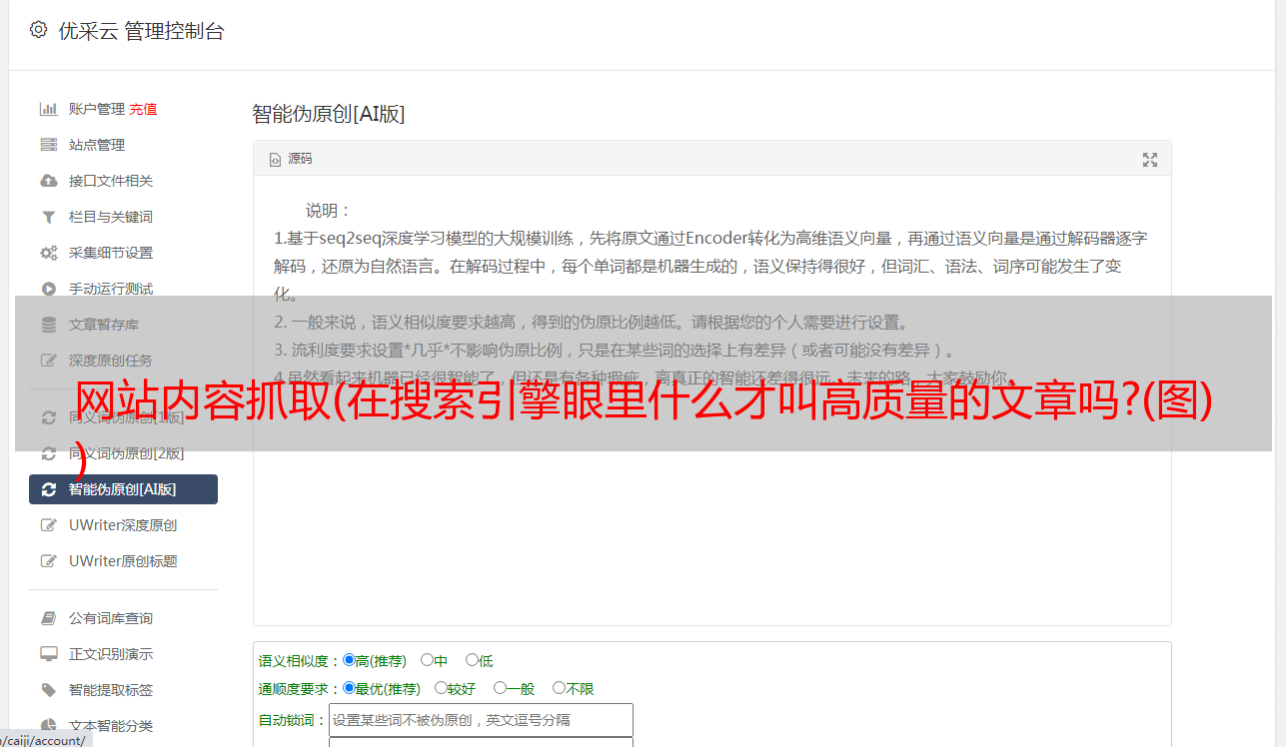
Task: Toggle 源码 source view in editor toolbar
Action: pos(291,159)
